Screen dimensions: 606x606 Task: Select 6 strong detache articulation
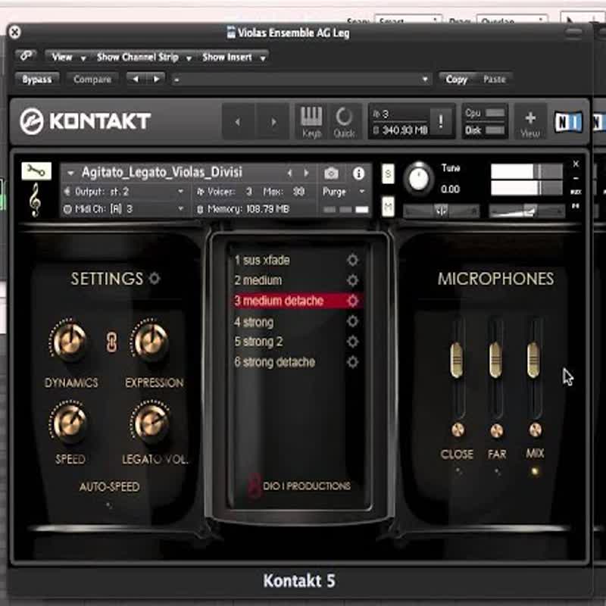click(x=274, y=362)
